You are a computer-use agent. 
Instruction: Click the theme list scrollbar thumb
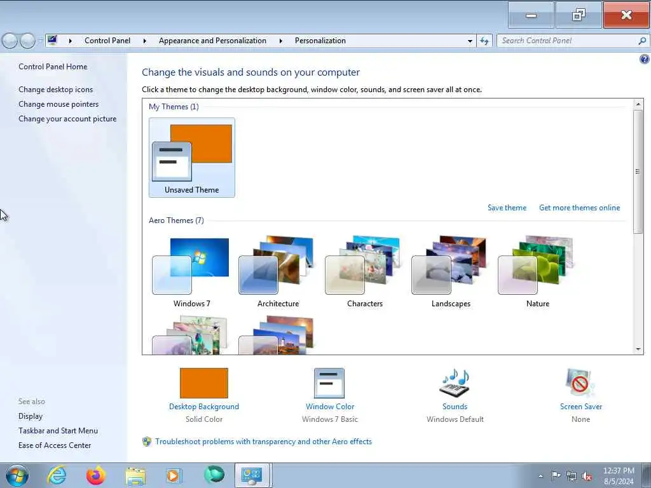click(x=638, y=172)
